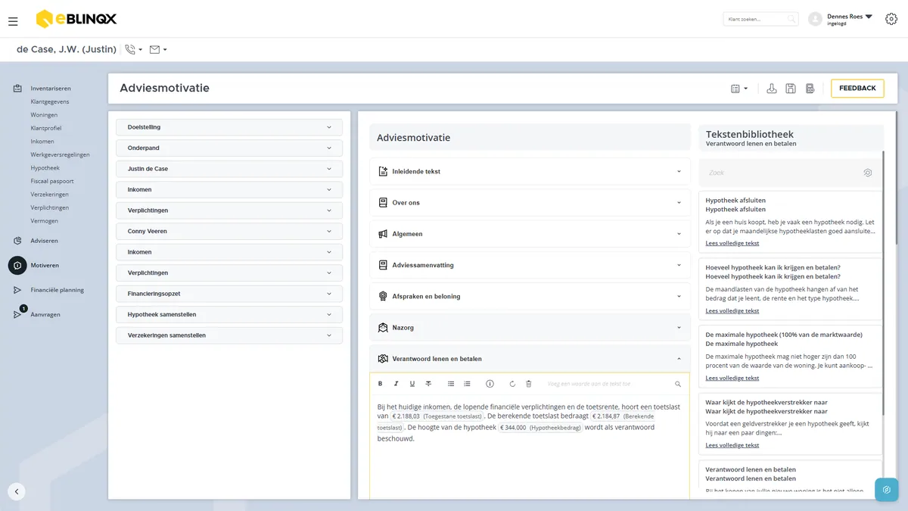The image size is (908, 511).
Task: Apply bold formatting in the text editor
Action: pos(380,384)
